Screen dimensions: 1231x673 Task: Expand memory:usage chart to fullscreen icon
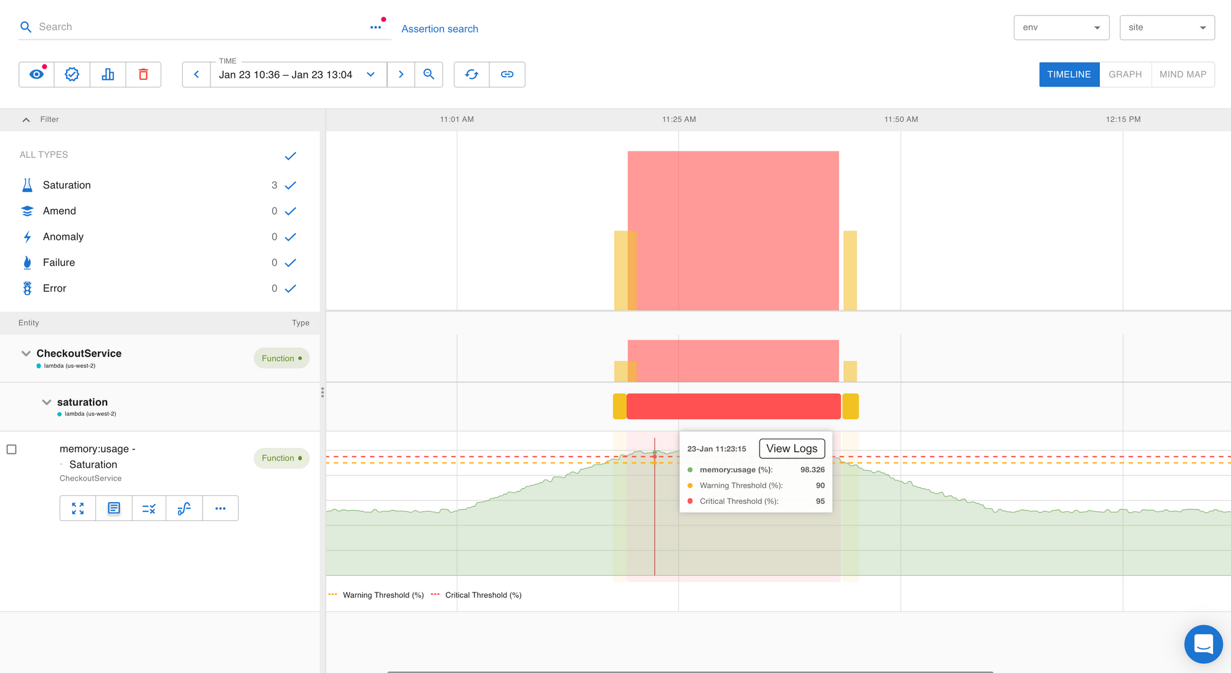click(78, 508)
